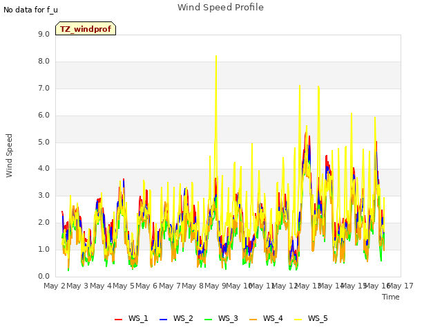The width and height of the screenshot is (442, 332).
Task: Toggle the WS_1 legend label
Action: pos(138,318)
